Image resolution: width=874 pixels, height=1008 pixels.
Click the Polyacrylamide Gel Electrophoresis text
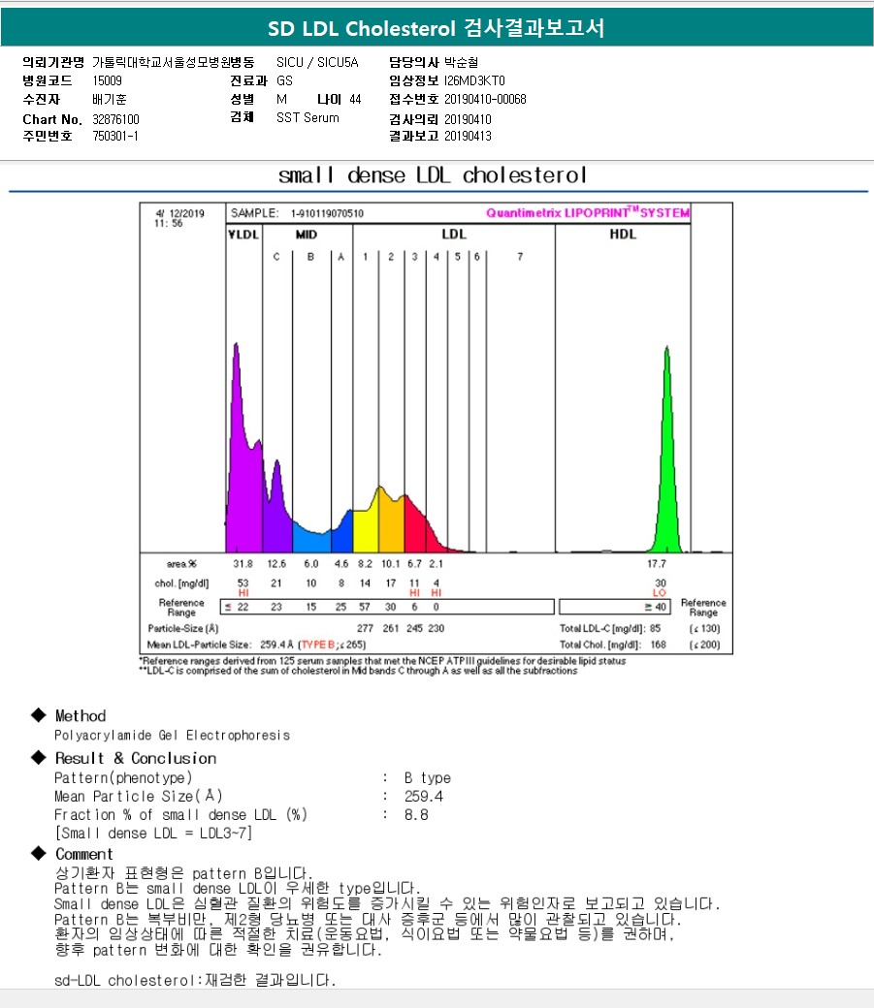[x=172, y=736]
